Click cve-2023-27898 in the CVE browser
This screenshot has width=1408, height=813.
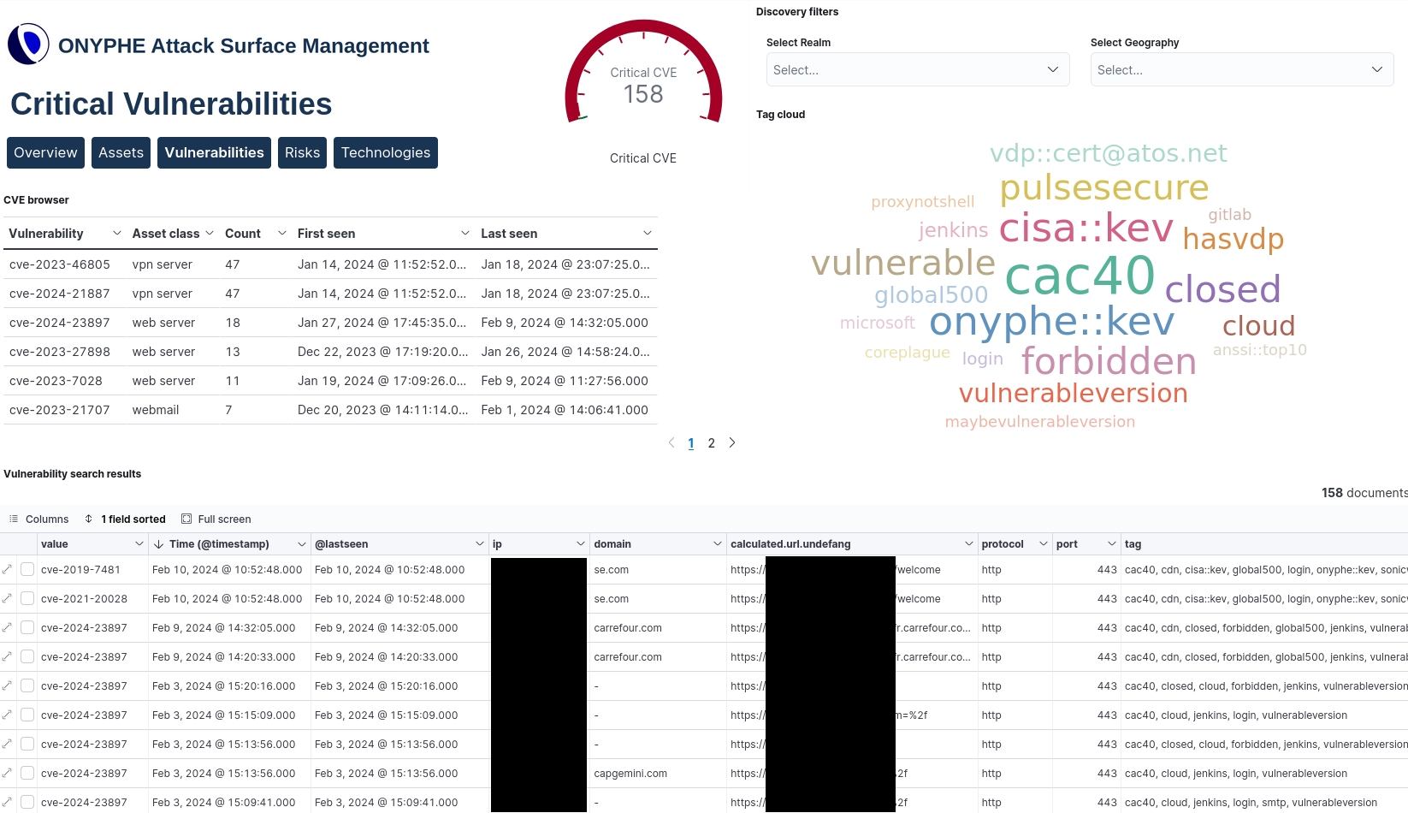(60, 352)
